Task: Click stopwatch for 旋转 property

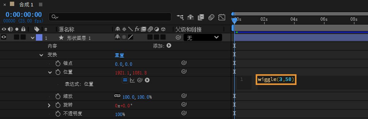Action: point(58,105)
